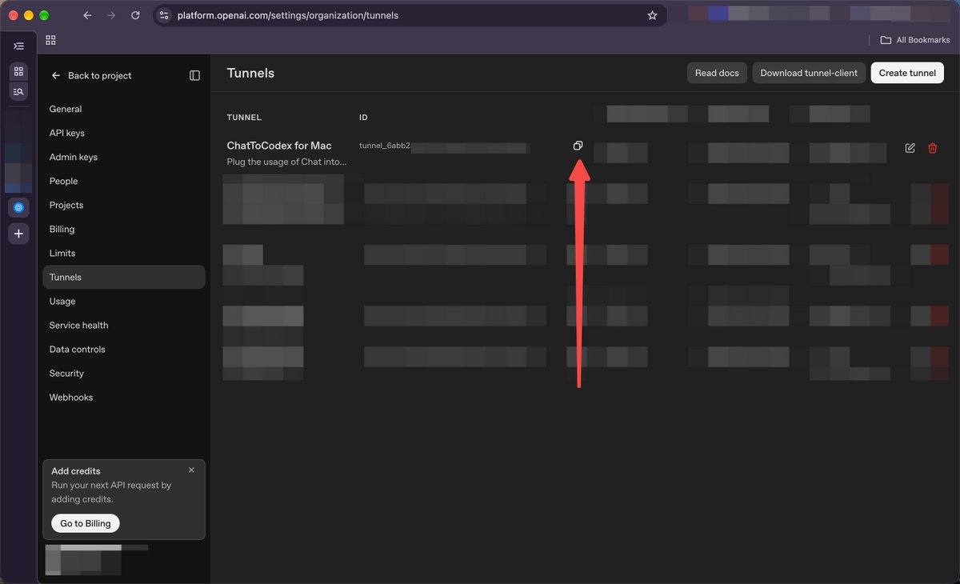Open the tab groups grid button
960x584 pixels.
click(18, 71)
